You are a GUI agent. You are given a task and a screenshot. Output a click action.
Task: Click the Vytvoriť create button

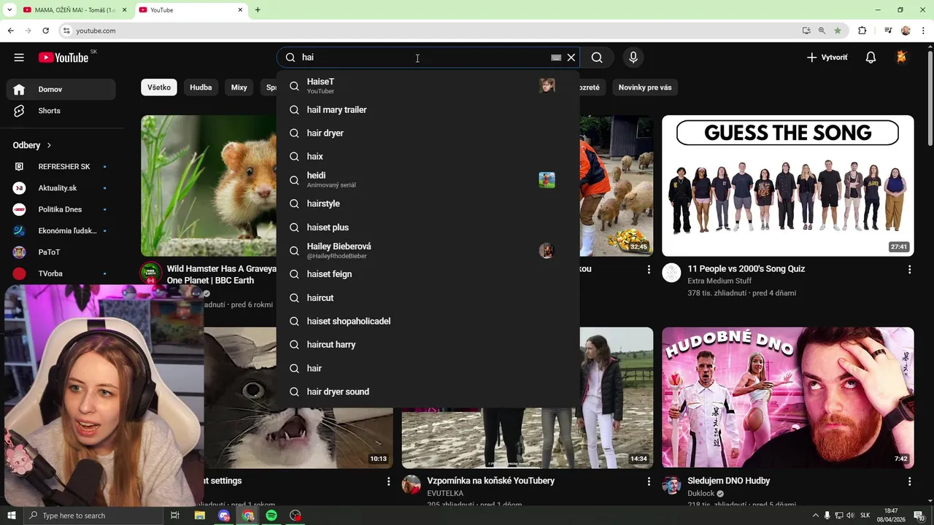pyautogui.click(x=827, y=58)
